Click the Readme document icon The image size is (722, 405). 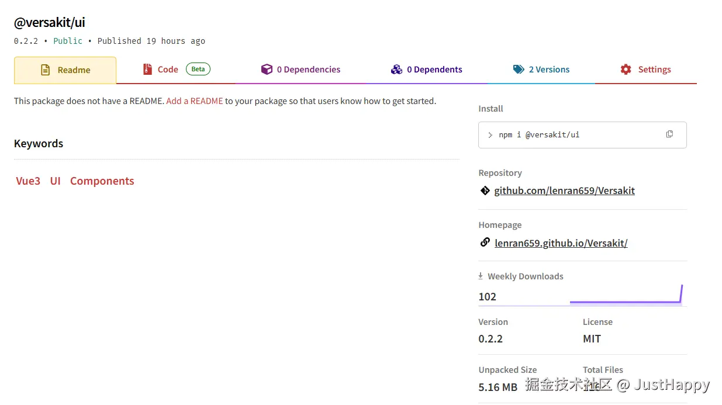click(x=46, y=70)
